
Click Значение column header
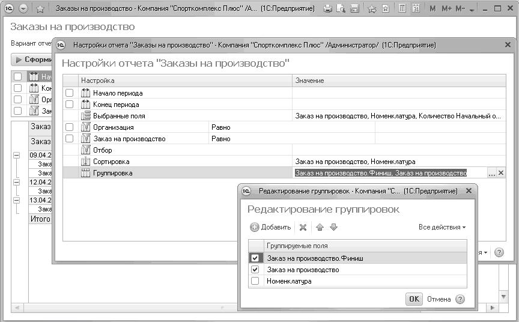[399, 80]
